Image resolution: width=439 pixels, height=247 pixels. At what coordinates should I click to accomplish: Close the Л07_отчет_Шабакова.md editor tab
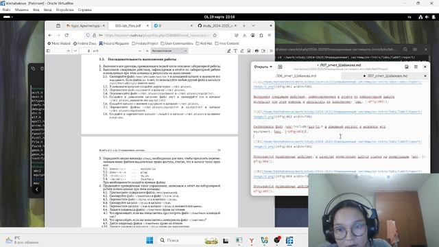[425, 76]
